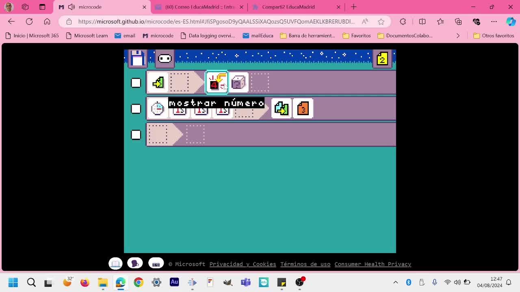Open the micro:bit robot face simulator
Image resolution: width=520 pixels, height=292 pixels.
165,58
